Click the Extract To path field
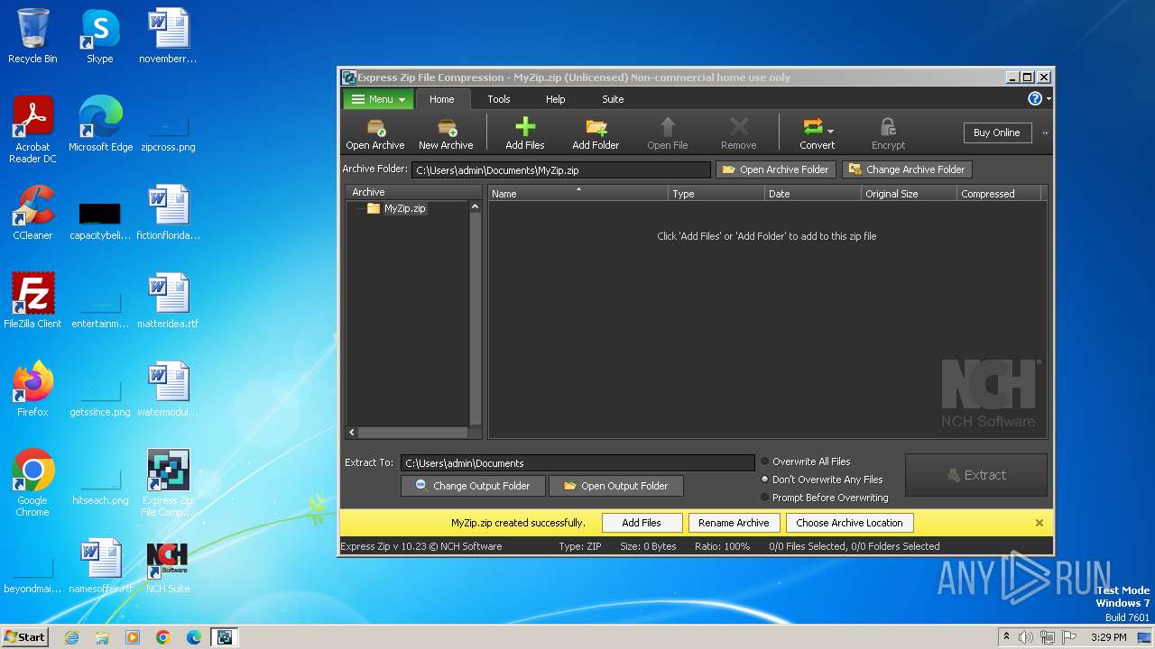 point(577,462)
